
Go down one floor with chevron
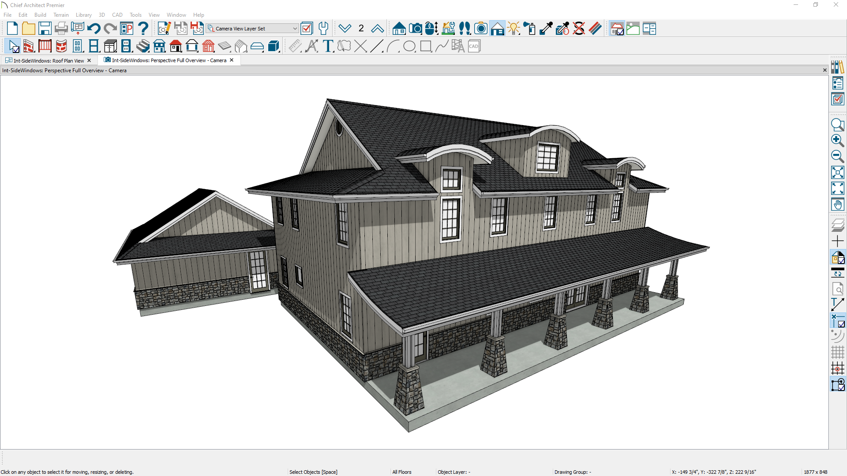tap(345, 29)
